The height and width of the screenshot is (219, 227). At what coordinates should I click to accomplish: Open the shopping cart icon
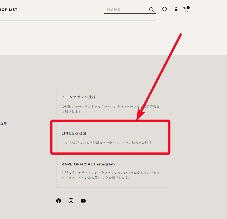[186, 10]
